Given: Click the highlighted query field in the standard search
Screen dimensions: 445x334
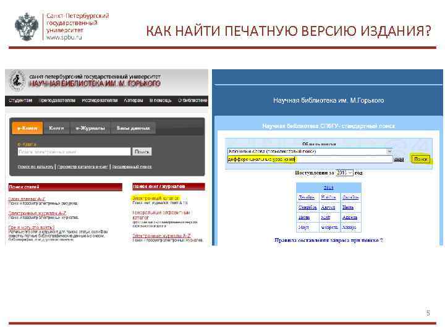Looking at the screenshot, I should pos(310,160).
